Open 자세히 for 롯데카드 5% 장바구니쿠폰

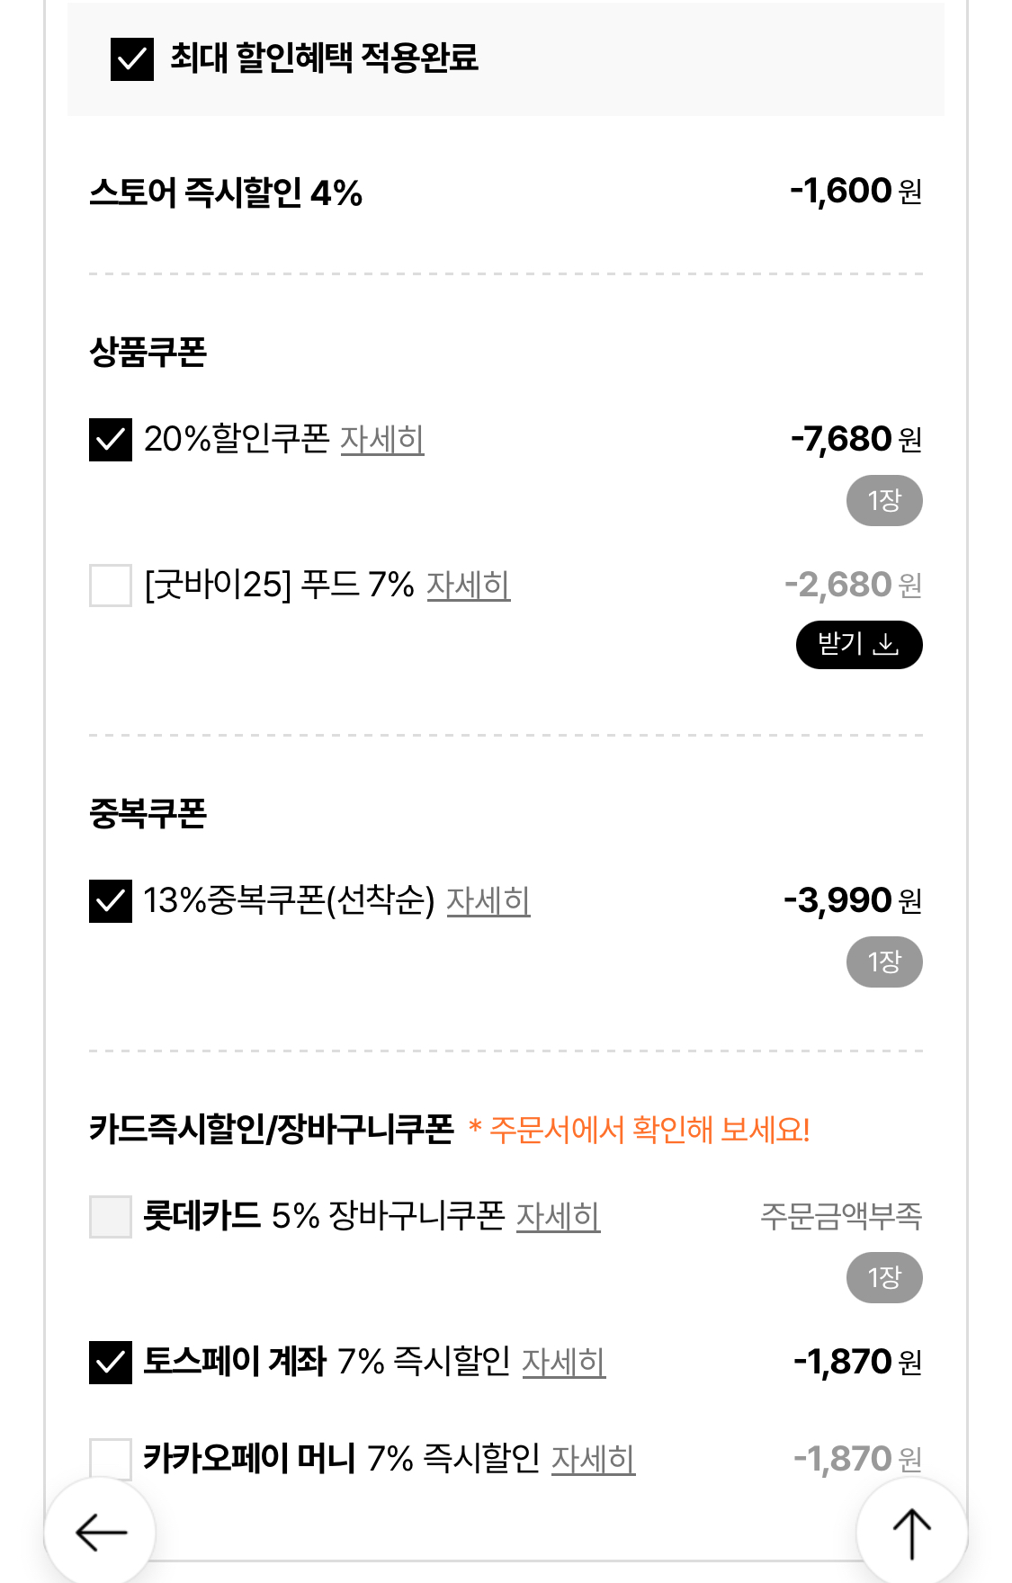coord(558,1217)
